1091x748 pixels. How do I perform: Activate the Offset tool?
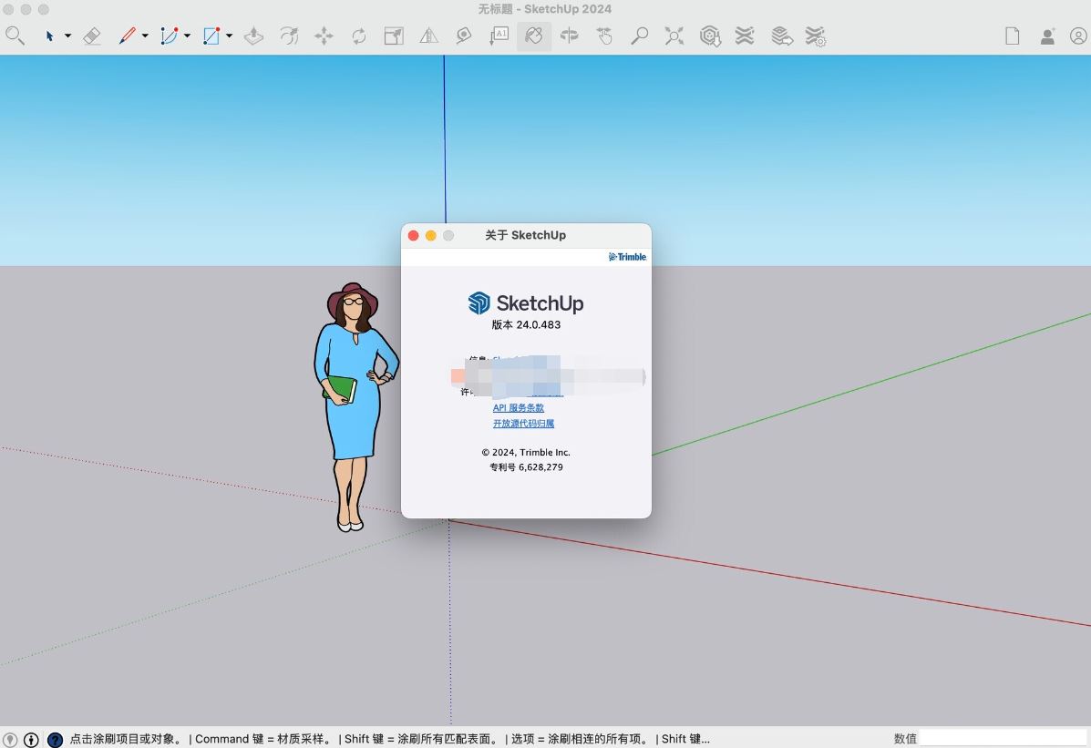289,36
